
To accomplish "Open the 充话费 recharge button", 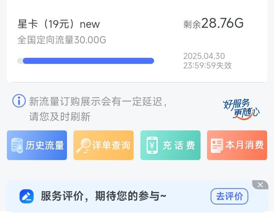I will (170, 145).
